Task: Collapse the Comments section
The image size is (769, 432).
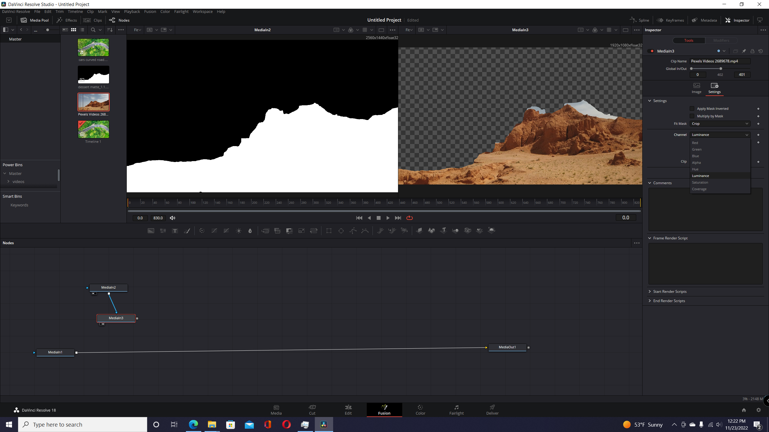Action: point(650,183)
